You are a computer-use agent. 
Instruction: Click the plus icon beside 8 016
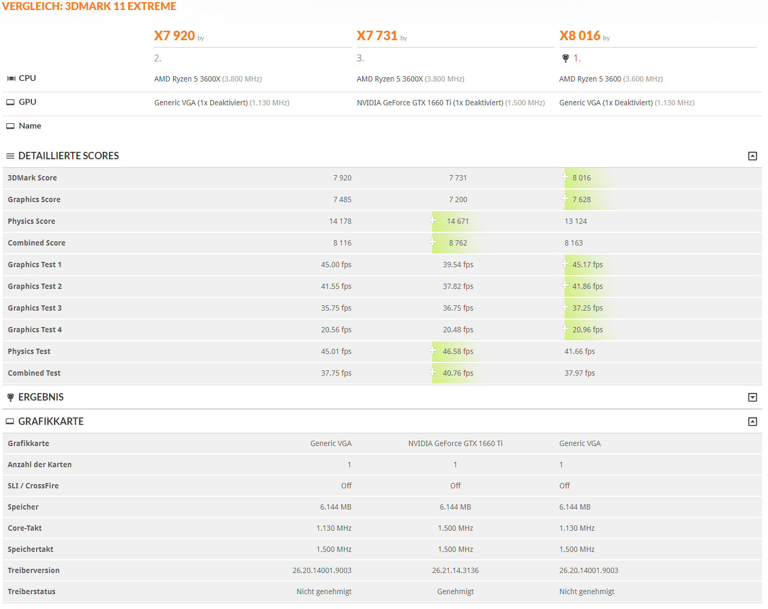[x=565, y=177]
